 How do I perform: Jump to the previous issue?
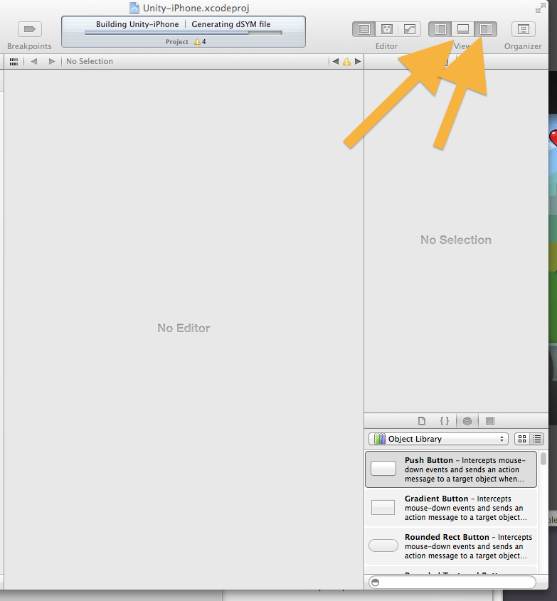(336, 61)
